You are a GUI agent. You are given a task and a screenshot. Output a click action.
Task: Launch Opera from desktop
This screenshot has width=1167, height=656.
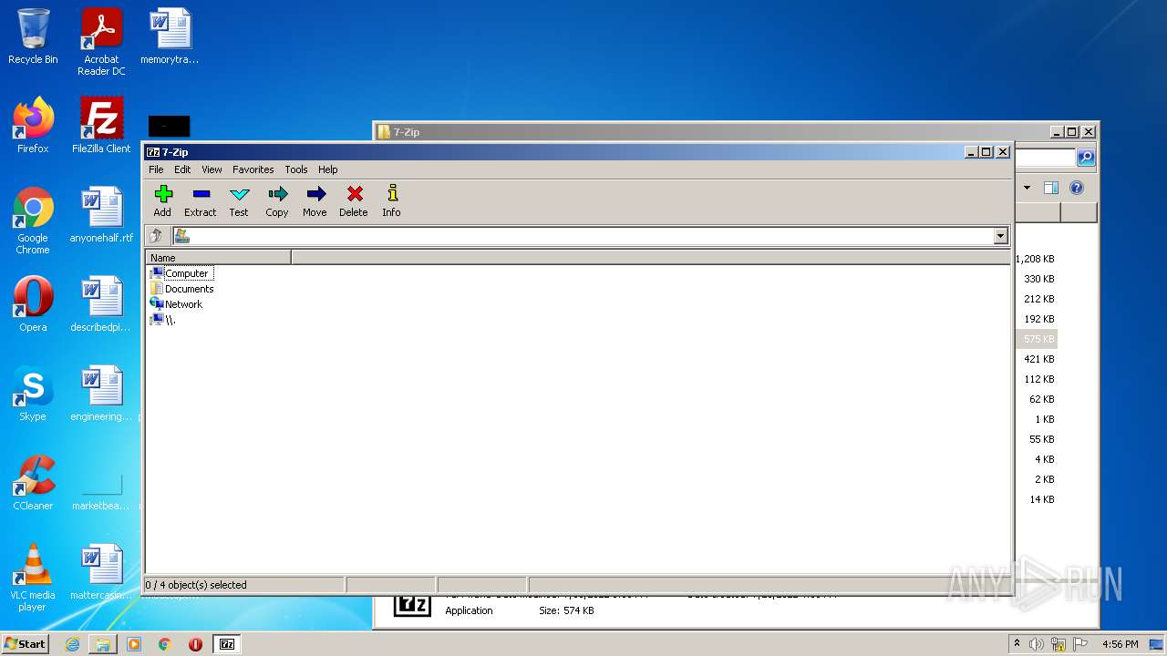point(33,304)
